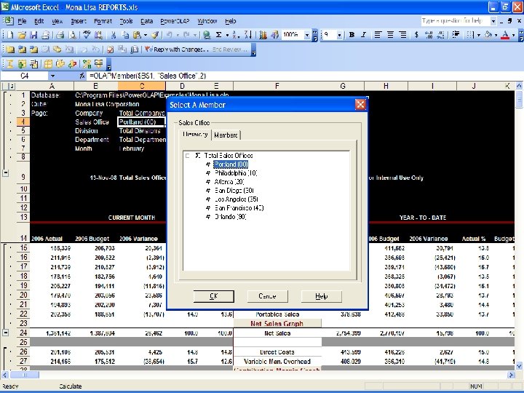Viewport: 524px width, 393px height.
Task: Open the Name Box dropdown arrow
Action: (x=52, y=76)
